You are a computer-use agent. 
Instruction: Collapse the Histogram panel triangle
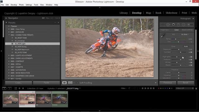[193, 19]
